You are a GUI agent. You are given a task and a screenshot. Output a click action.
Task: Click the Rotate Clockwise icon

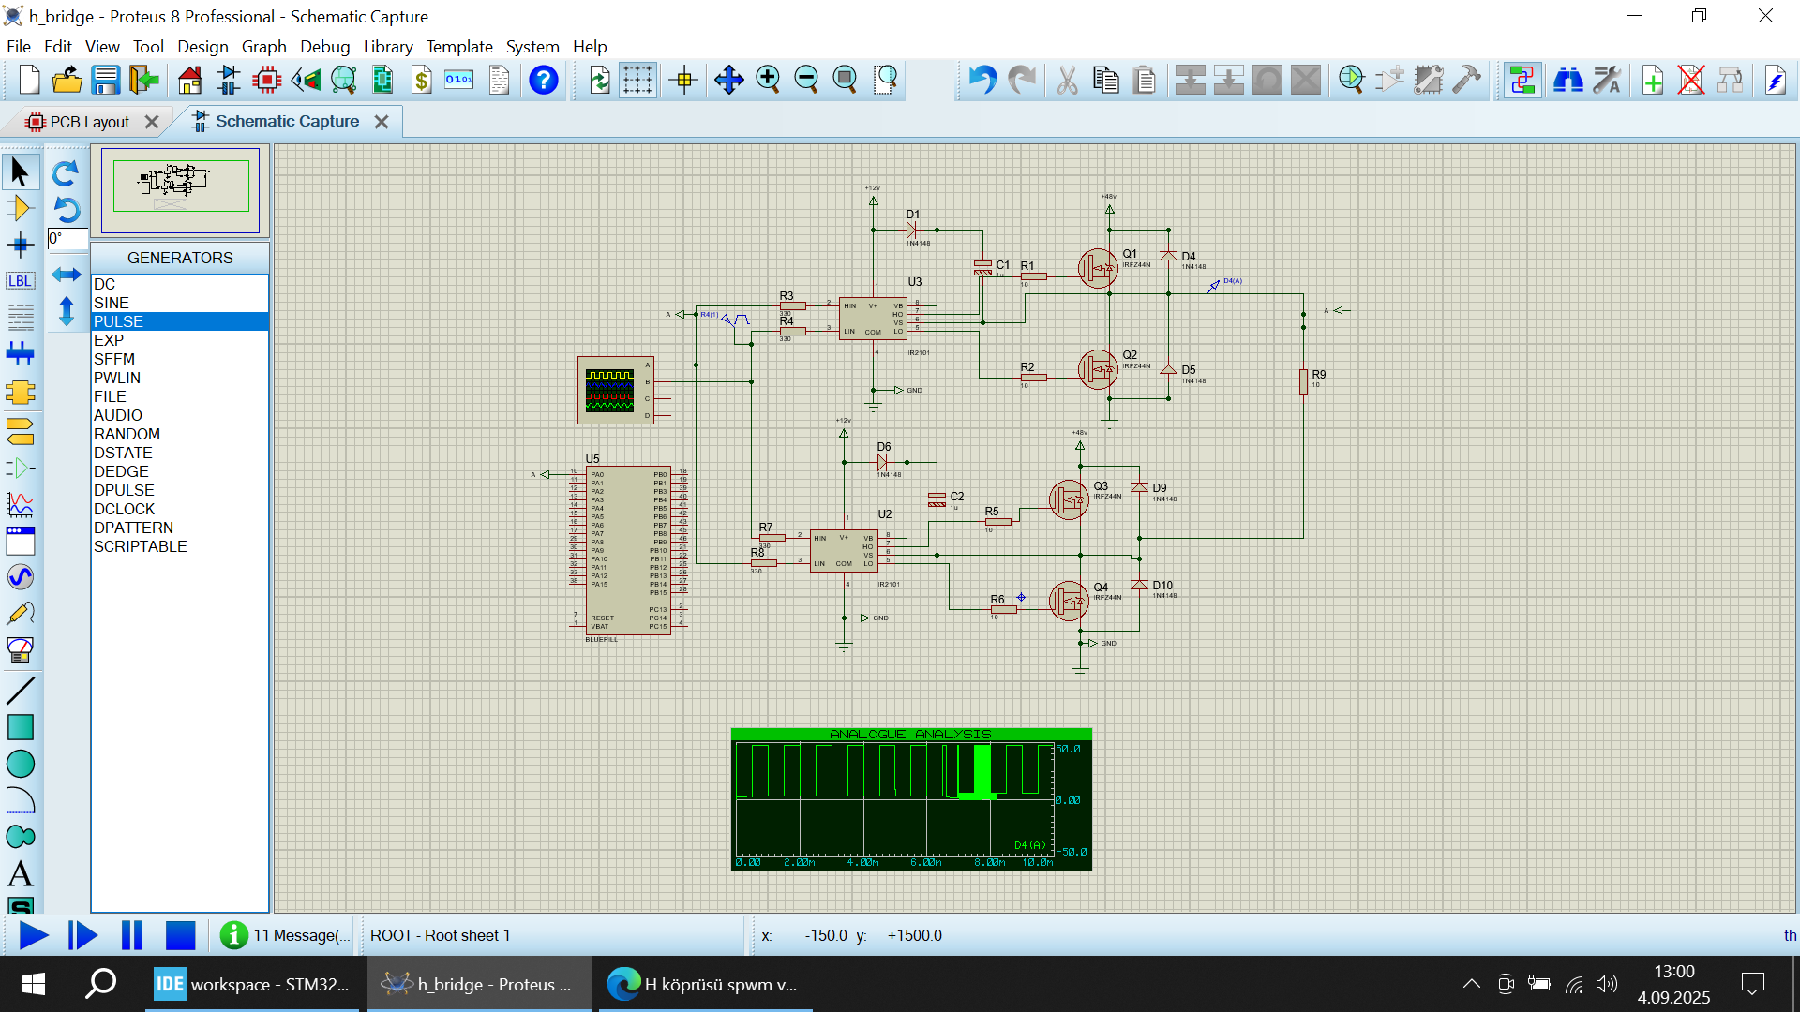tap(66, 172)
